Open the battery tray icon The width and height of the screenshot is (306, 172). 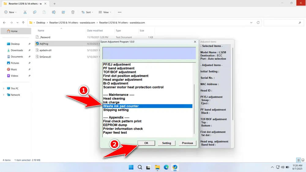287,167
